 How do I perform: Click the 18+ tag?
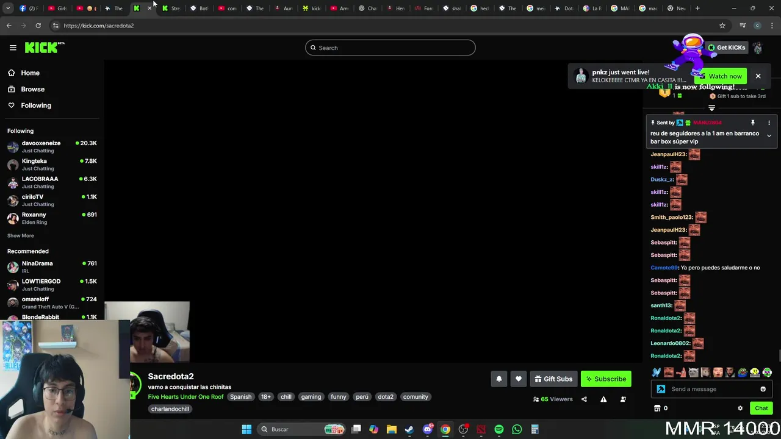click(265, 397)
